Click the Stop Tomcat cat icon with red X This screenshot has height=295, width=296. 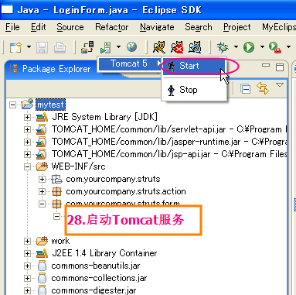[177, 47]
